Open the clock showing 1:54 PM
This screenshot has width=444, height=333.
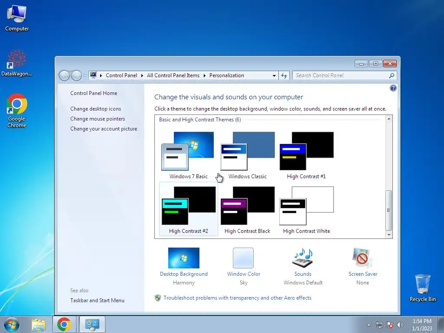coord(422,325)
